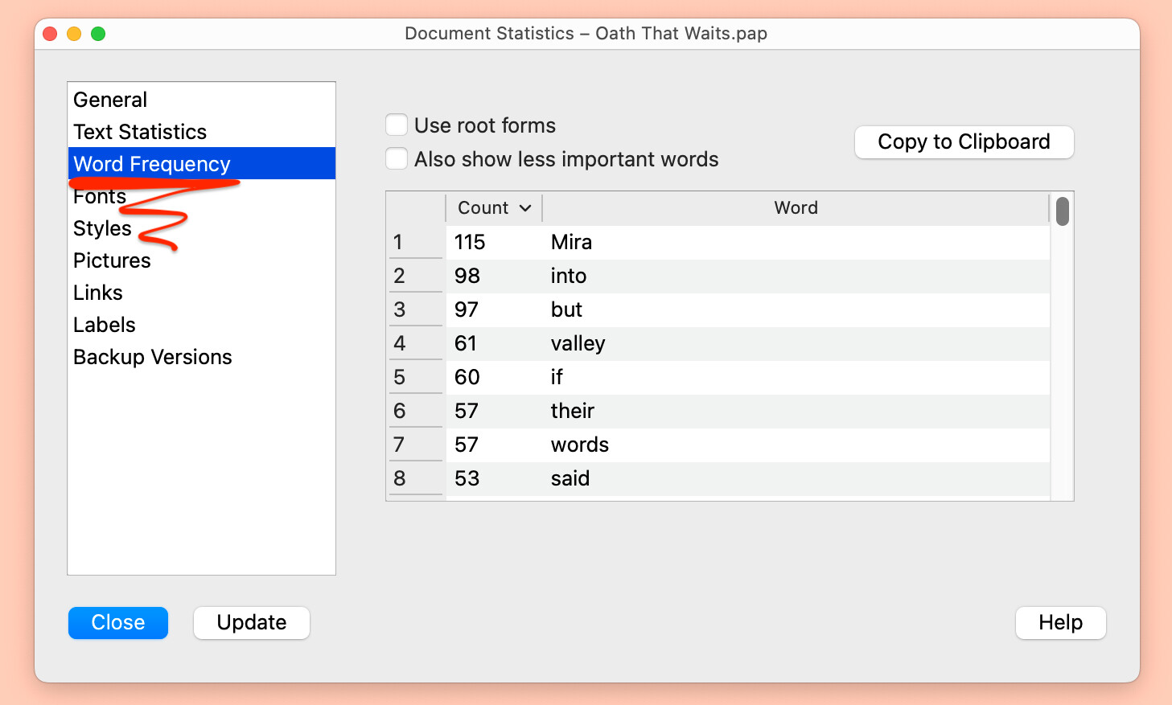Open Backup Versions list
1172x705 pixels.
153,358
